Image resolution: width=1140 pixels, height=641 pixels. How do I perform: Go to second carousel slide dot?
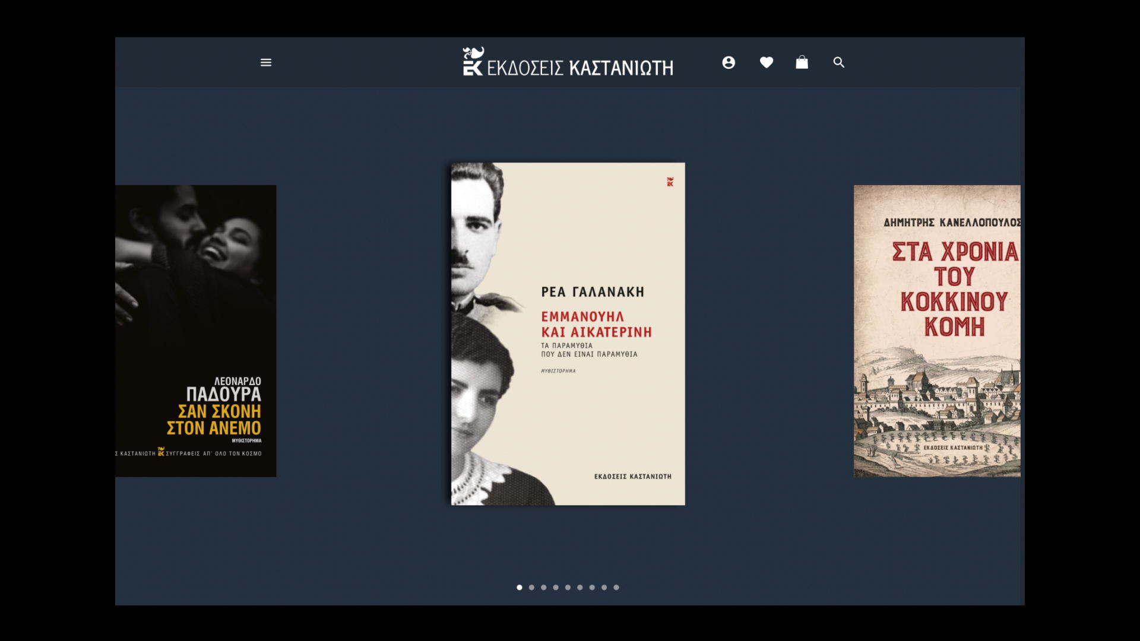[531, 588]
